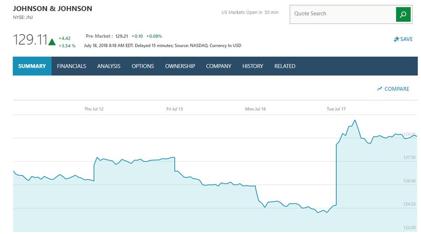The width and height of the screenshot is (421, 234).
Task: Click the pre-market change +0.10
Action: (137, 36)
